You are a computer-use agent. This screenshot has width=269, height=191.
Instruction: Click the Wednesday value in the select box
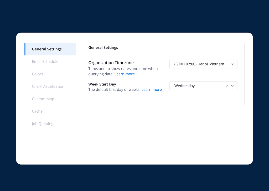pos(184,86)
